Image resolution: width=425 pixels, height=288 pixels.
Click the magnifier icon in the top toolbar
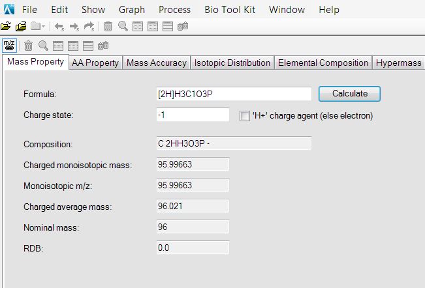click(x=123, y=26)
